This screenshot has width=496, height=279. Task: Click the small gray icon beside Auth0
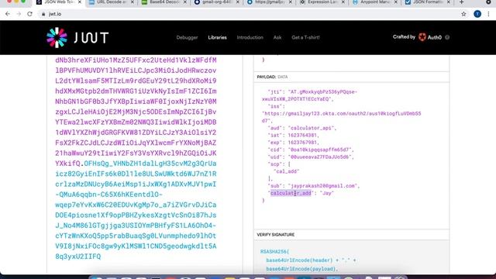[x=447, y=37]
